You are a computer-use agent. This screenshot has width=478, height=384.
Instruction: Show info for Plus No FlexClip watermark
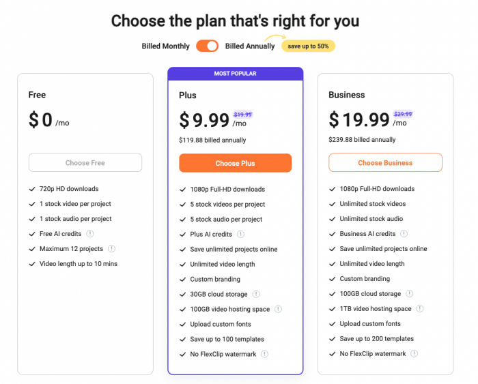[265, 354]
